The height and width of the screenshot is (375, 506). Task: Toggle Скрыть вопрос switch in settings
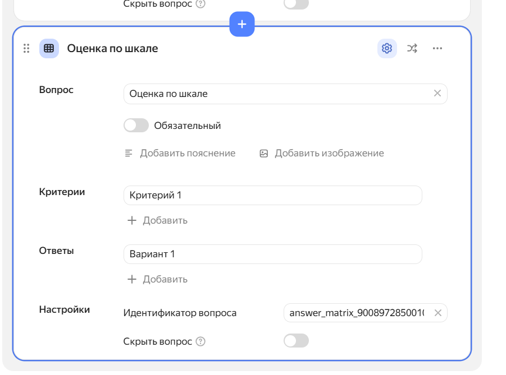click(x=296, y=341)
